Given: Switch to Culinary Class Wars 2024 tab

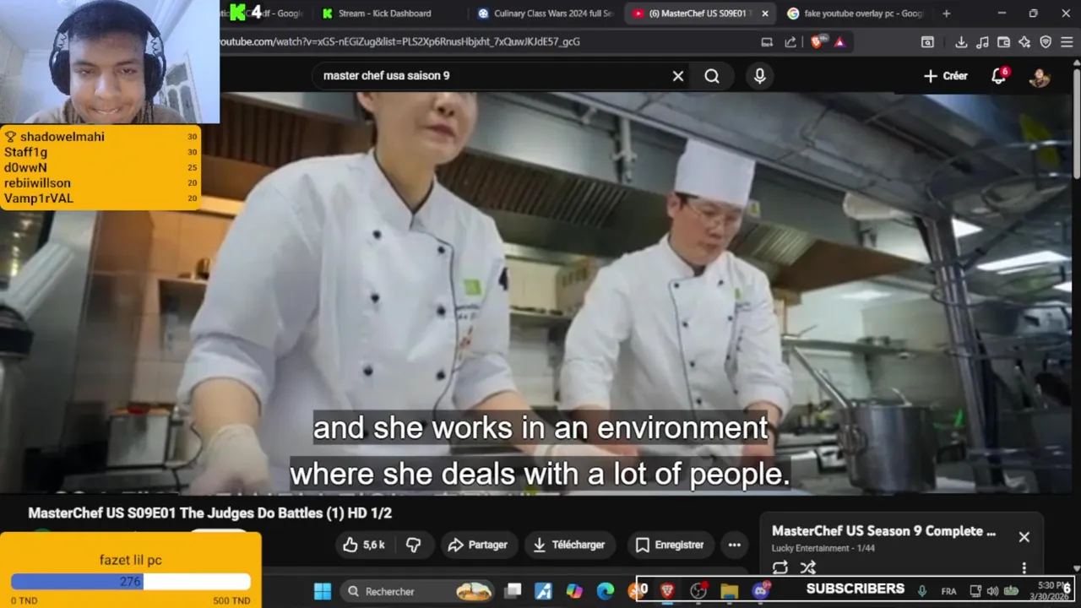Looking at the screenshot, I should [545, 14].
